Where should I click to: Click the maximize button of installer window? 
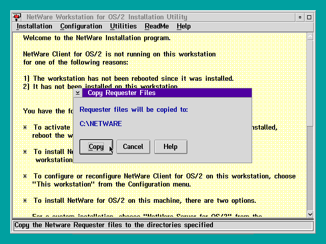click(x=309, y=17)
